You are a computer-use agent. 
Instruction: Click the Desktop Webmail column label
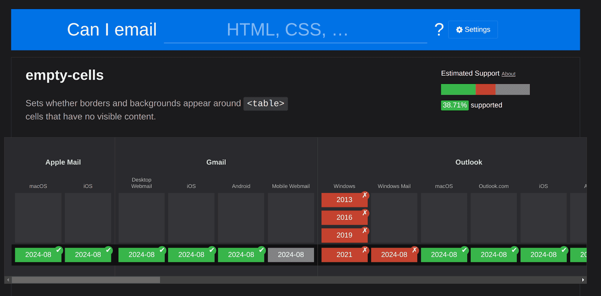142,183
